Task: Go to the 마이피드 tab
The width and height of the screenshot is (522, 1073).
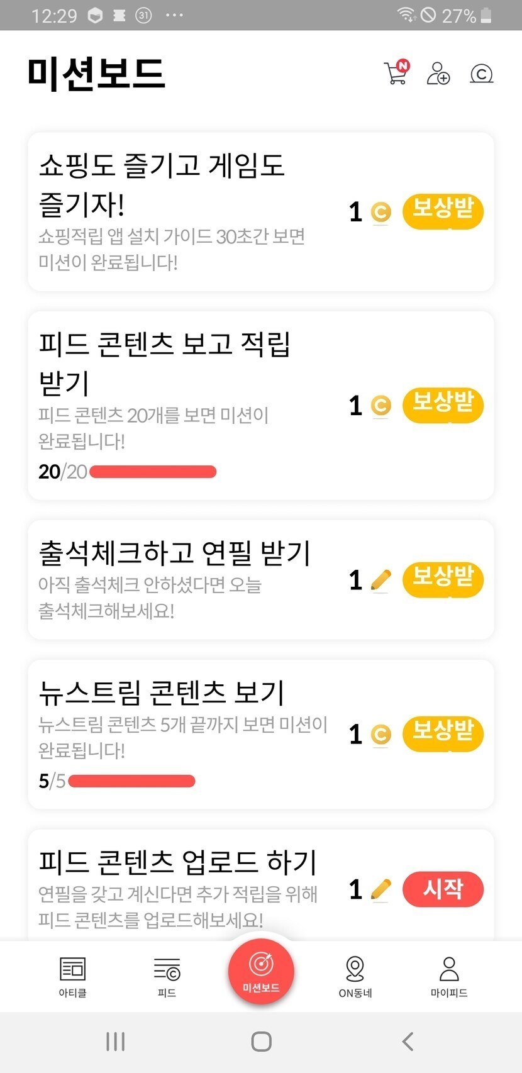Action: [449, 976]
